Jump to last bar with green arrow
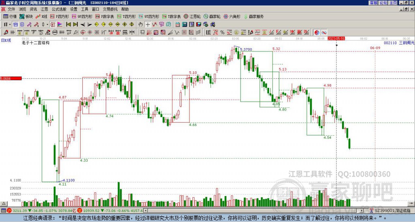This screenshot has width=415, height=222. coord(75,25)
